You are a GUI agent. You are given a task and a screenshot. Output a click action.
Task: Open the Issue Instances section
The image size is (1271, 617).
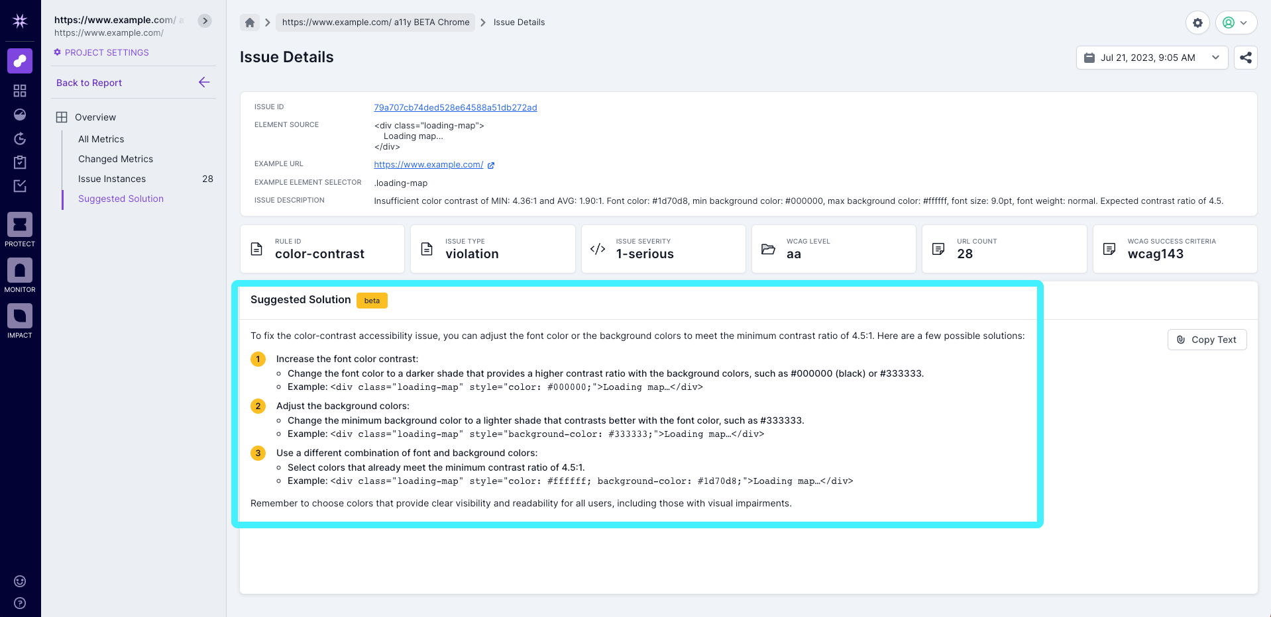pyautogui.click(x=111, y=179)
